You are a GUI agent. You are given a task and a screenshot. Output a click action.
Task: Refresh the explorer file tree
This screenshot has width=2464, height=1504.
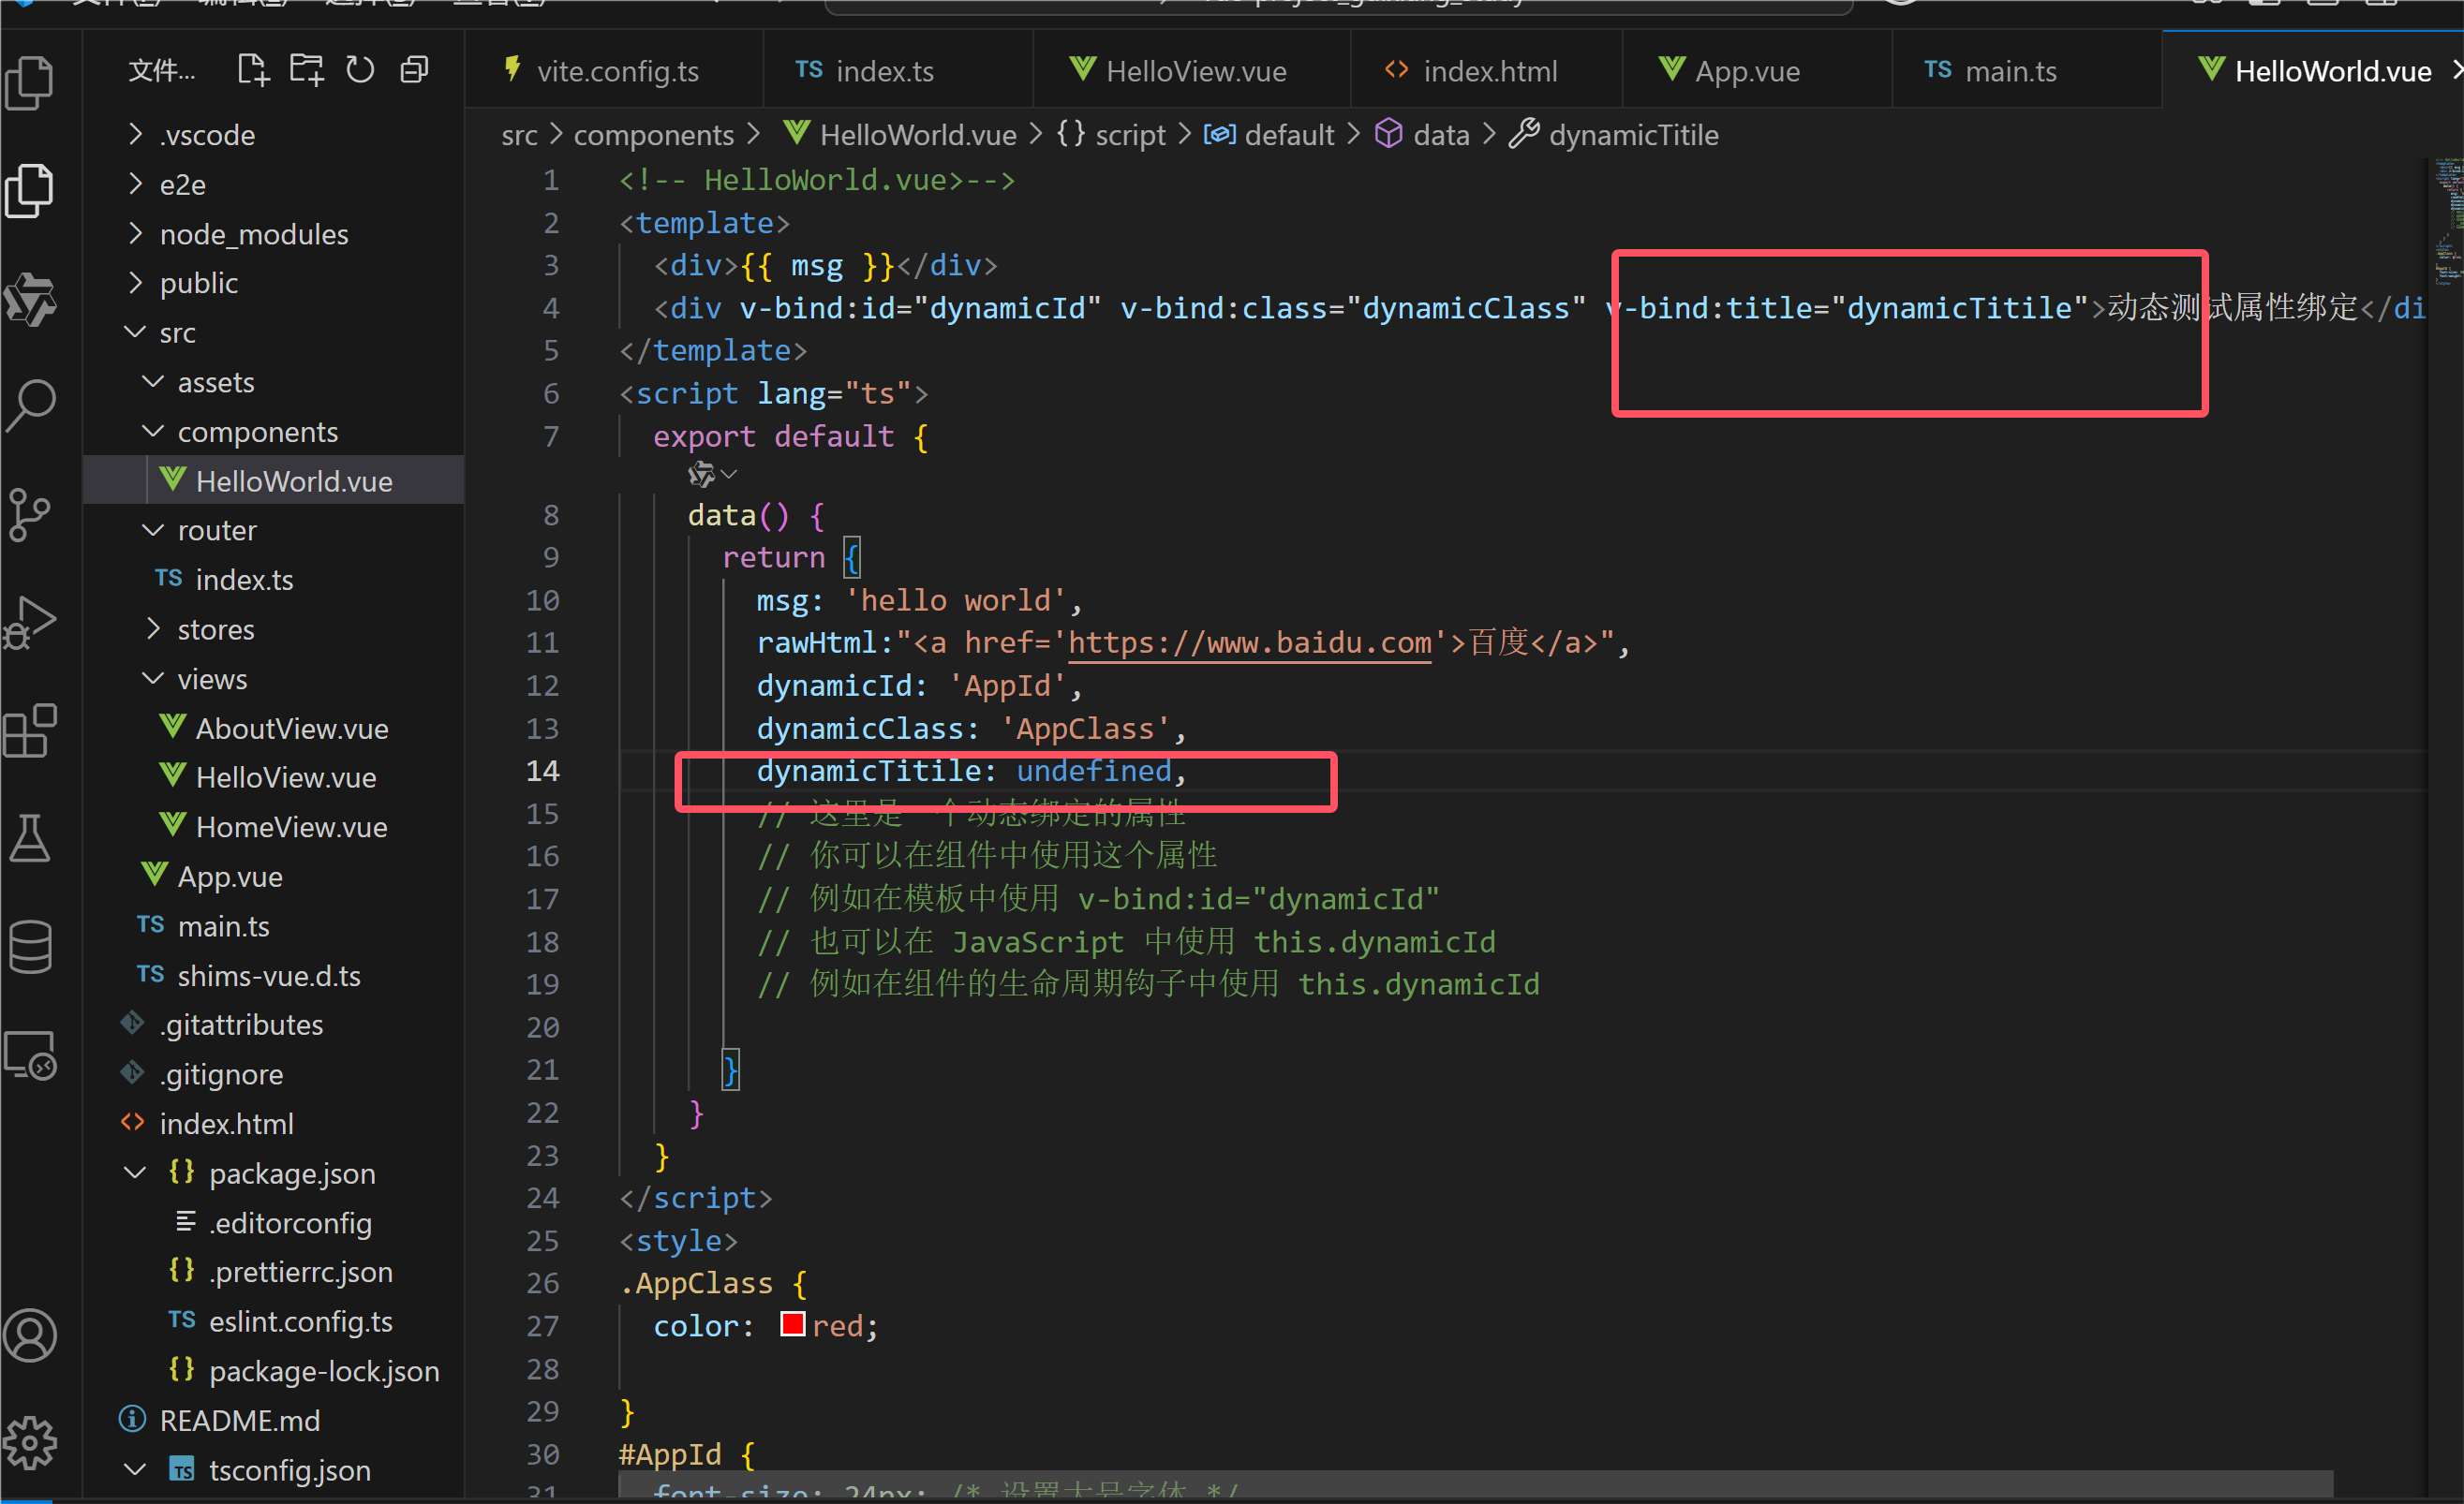[x=360, y=70]
